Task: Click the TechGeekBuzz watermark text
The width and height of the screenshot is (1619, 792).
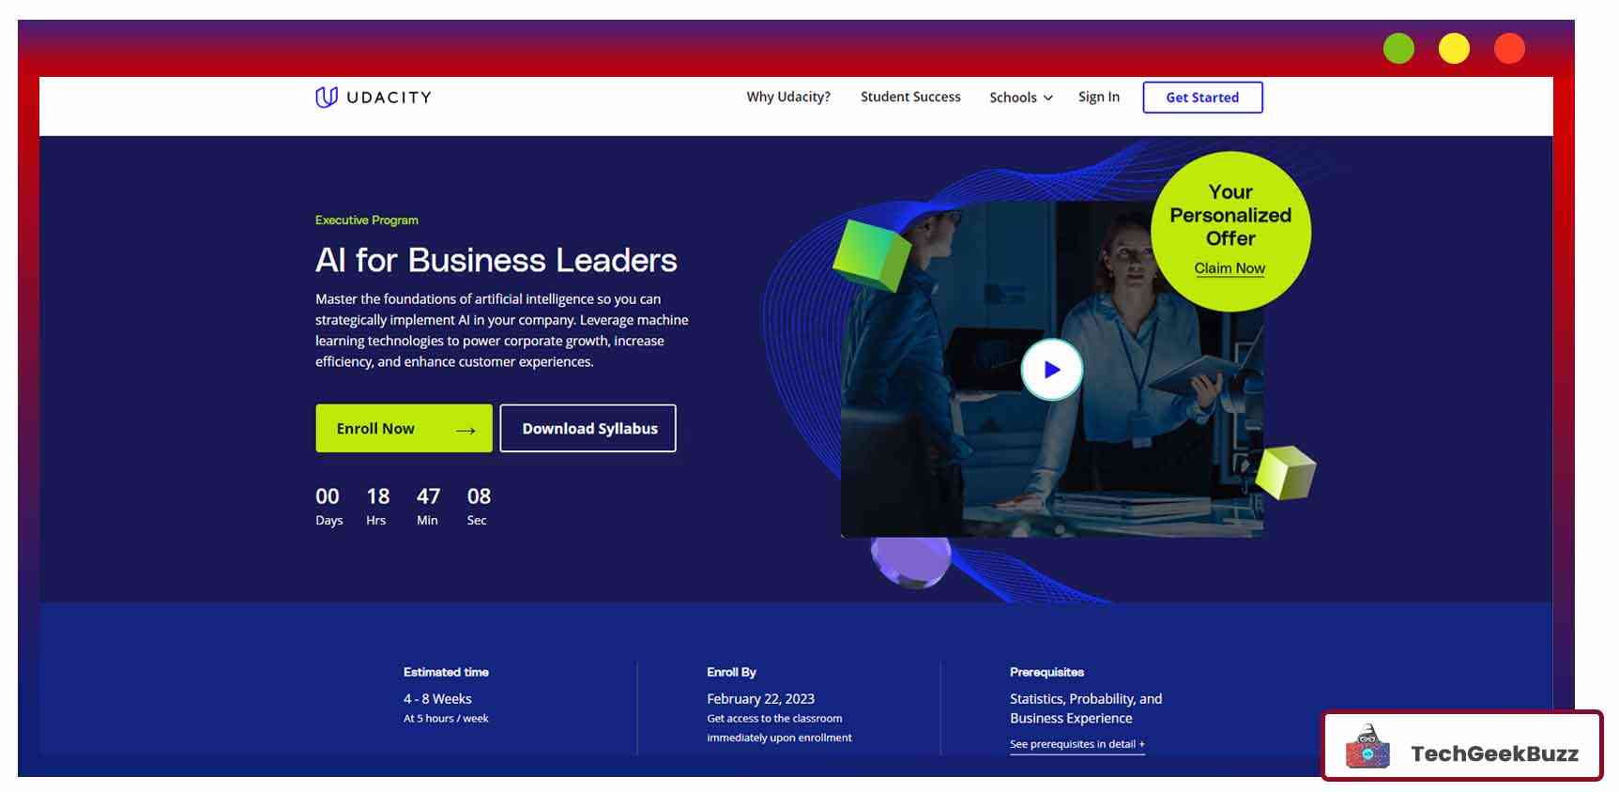Action: coord(1493,754)
